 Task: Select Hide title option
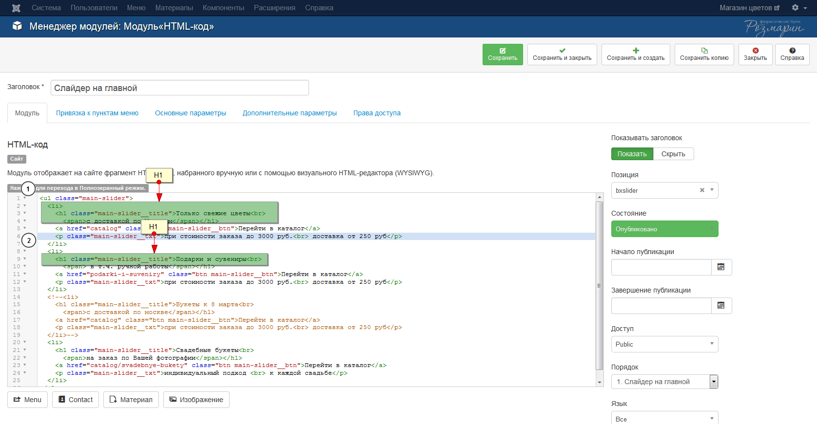673,154
